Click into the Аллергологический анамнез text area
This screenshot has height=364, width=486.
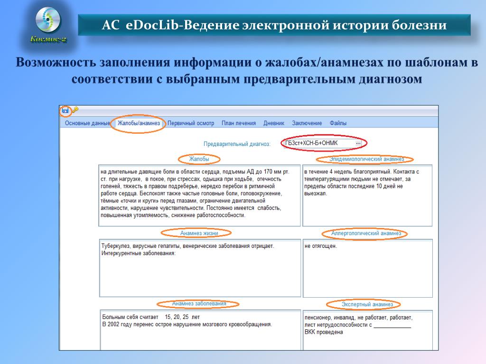368,268
